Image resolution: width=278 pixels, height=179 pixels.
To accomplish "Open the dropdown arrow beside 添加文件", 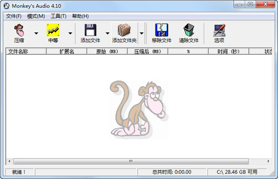I will (107, 33).
